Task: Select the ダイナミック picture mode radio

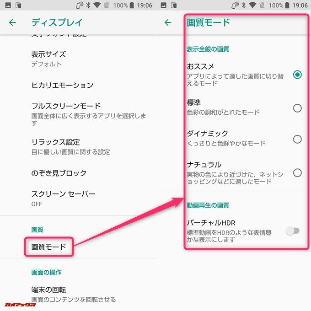Action: (x=297, y=139)
